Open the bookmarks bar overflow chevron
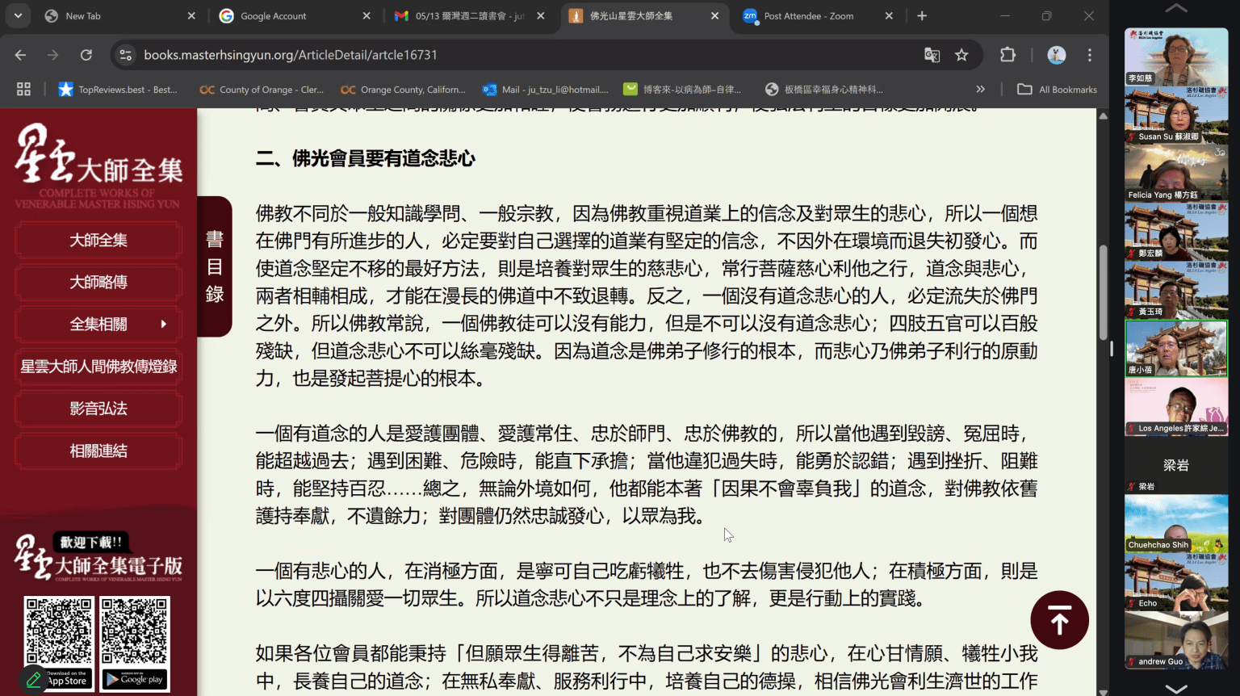The width and height of the screenshot is (1240, 696). coord(980,89)
